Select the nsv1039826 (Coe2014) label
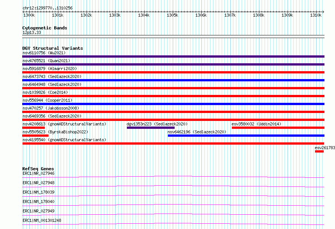The width and height of the screenshot is (335, 229). point(45,92)
